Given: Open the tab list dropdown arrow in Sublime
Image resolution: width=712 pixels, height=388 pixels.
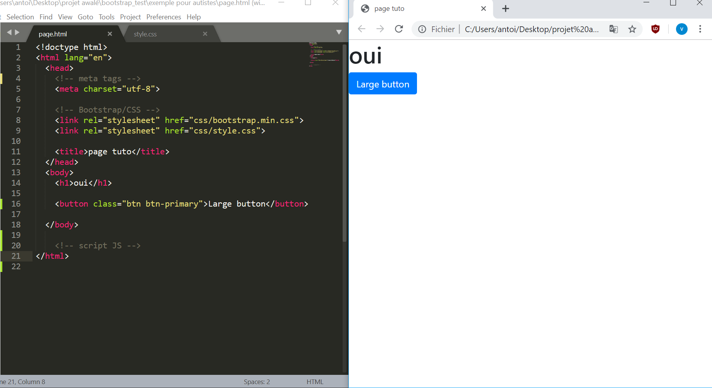Looking at the screenshot, I should 339,32.
